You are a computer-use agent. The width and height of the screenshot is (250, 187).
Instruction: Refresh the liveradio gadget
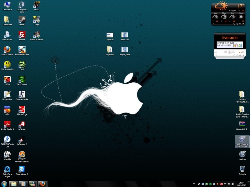(216, 55)
